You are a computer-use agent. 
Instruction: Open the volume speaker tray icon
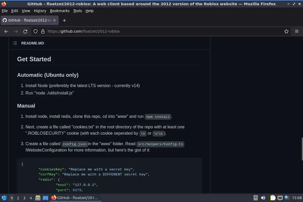point(263,198)
